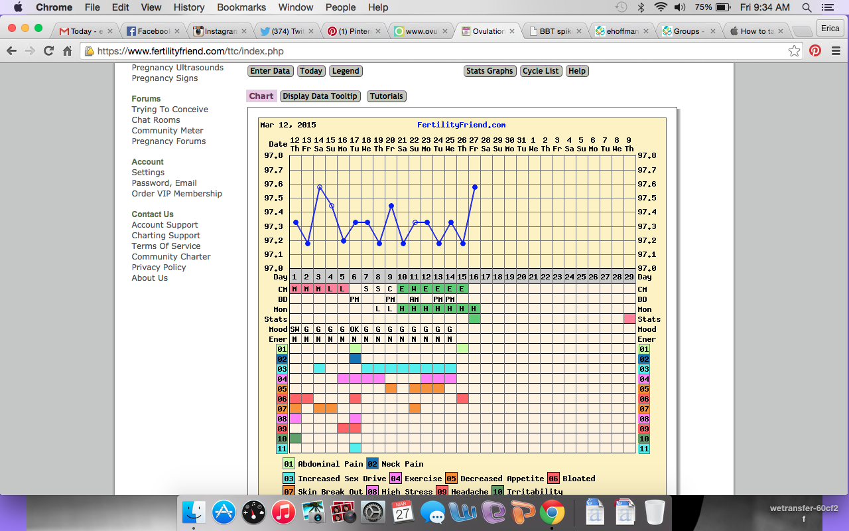Click the green Stats cell on day 16
This screenshot has width=849, height=531.
[x=474, y=319]
